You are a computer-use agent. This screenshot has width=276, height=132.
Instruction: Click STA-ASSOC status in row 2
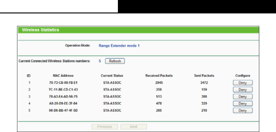[x=112, y=90]
